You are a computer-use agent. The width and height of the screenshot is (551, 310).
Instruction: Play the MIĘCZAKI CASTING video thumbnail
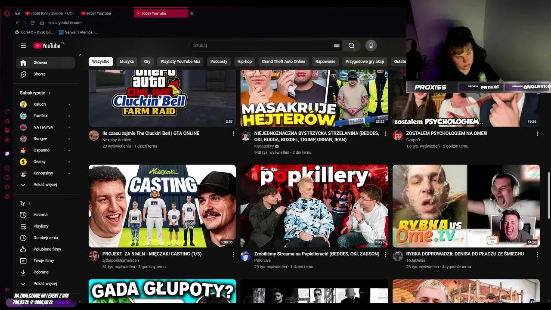pos(162,206)
